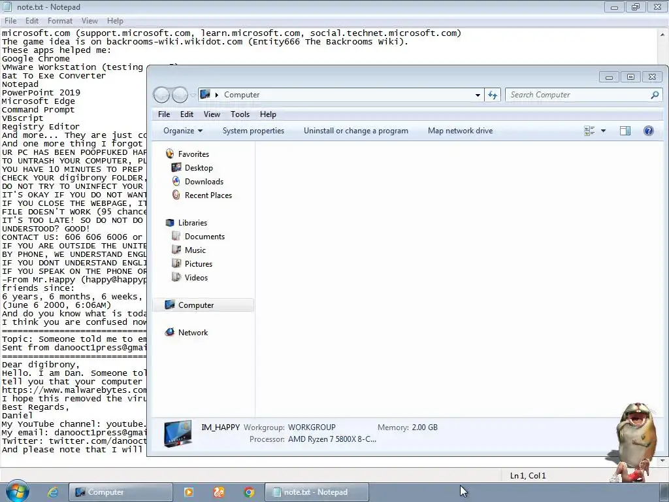The width and height of the screenshot is (669, 502).
Task: Open the Organize dropdown
Action: pyautogui.click(x=183, y=131)
